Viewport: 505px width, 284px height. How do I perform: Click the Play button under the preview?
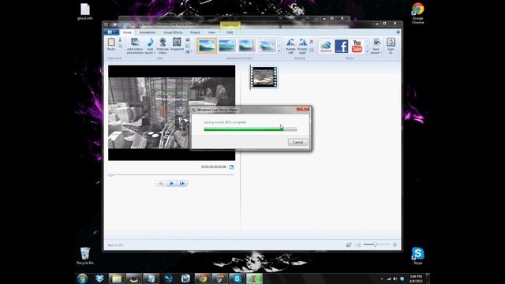pos(172,183)
